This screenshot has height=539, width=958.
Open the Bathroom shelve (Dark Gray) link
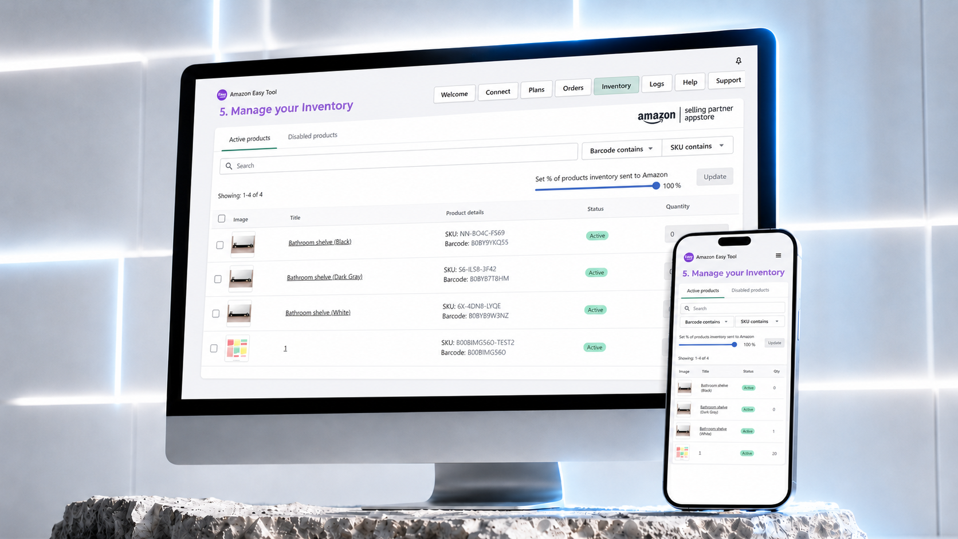pyautogui.click(x=324, y=277)
